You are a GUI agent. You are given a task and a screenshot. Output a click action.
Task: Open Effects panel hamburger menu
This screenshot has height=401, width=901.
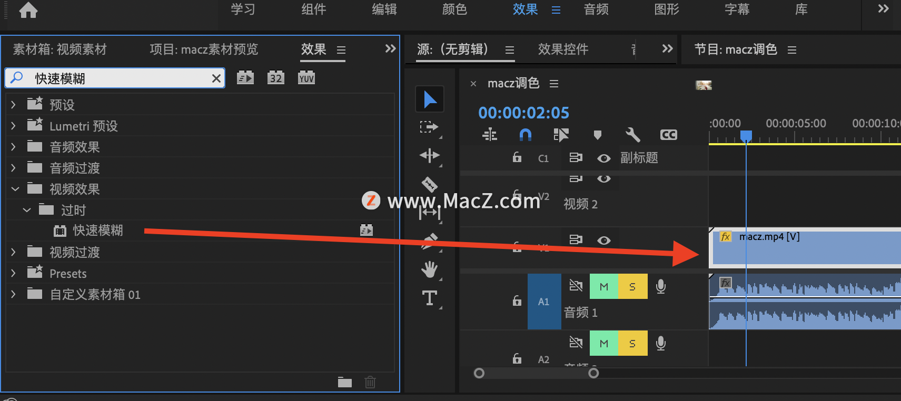341,50
